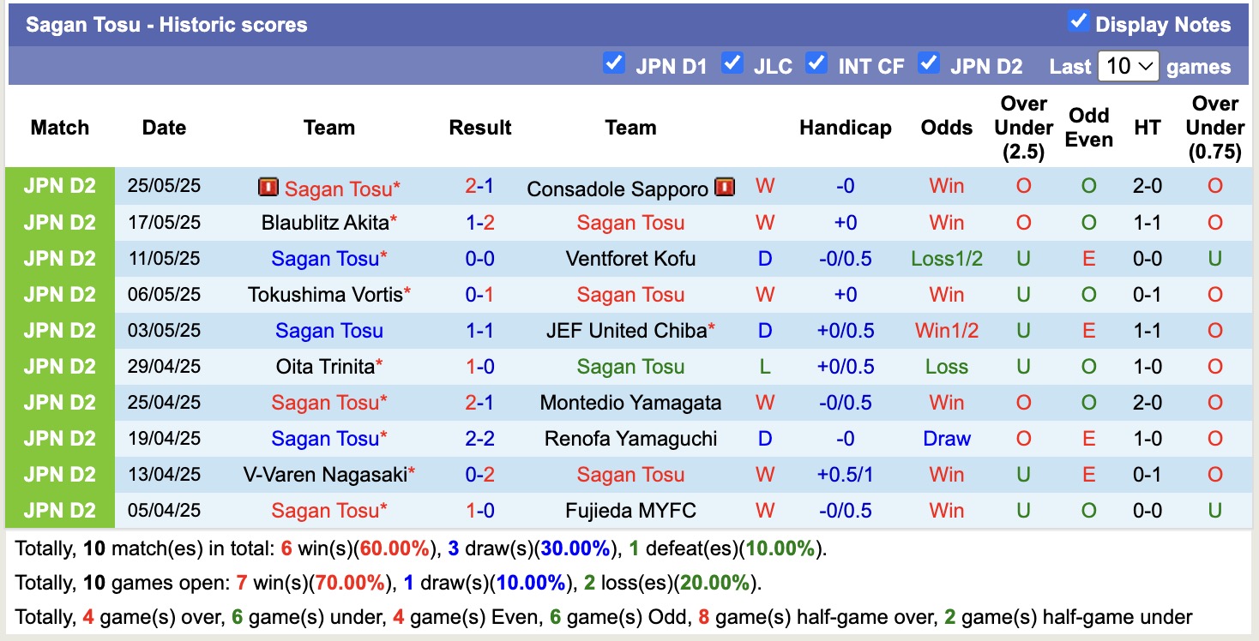Viewport: 1259px width, 641px height.
Task: Open the Last games count dropdown
Action: [1129, 64]
